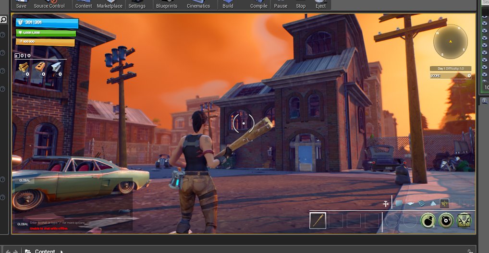This screenshot has width=489, height=253.
Task: Select the pyramid roof building piece
Action: point(433,204)
